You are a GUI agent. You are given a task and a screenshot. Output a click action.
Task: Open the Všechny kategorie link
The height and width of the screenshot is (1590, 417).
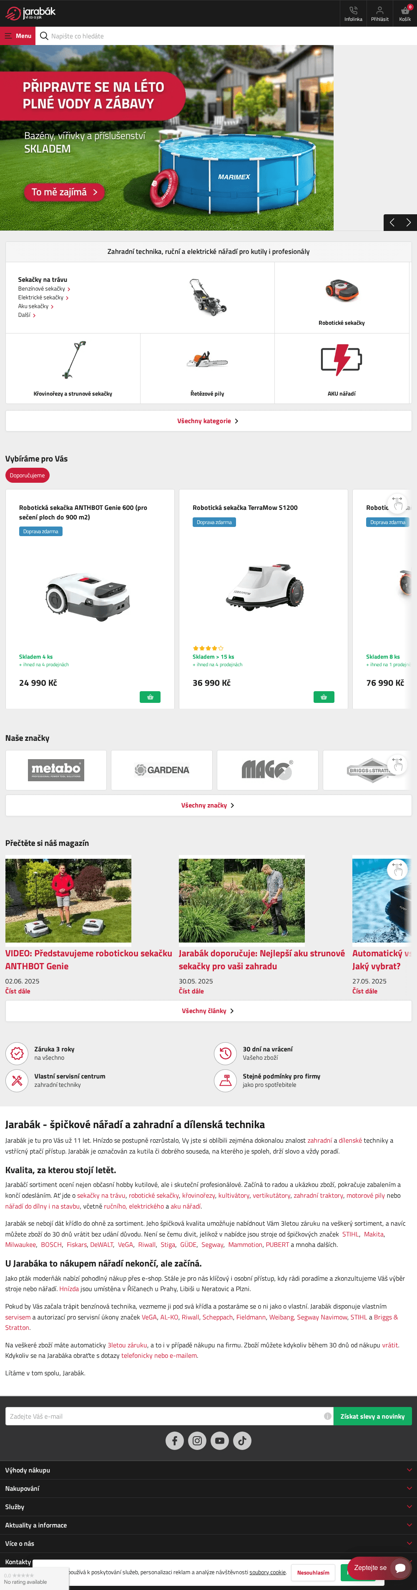(208, 421)
